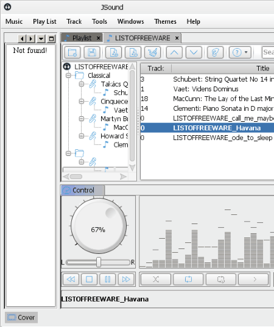This screenshot has height=327, width=274.
Task: Sort by the Track column header
Action: [156, 68]
